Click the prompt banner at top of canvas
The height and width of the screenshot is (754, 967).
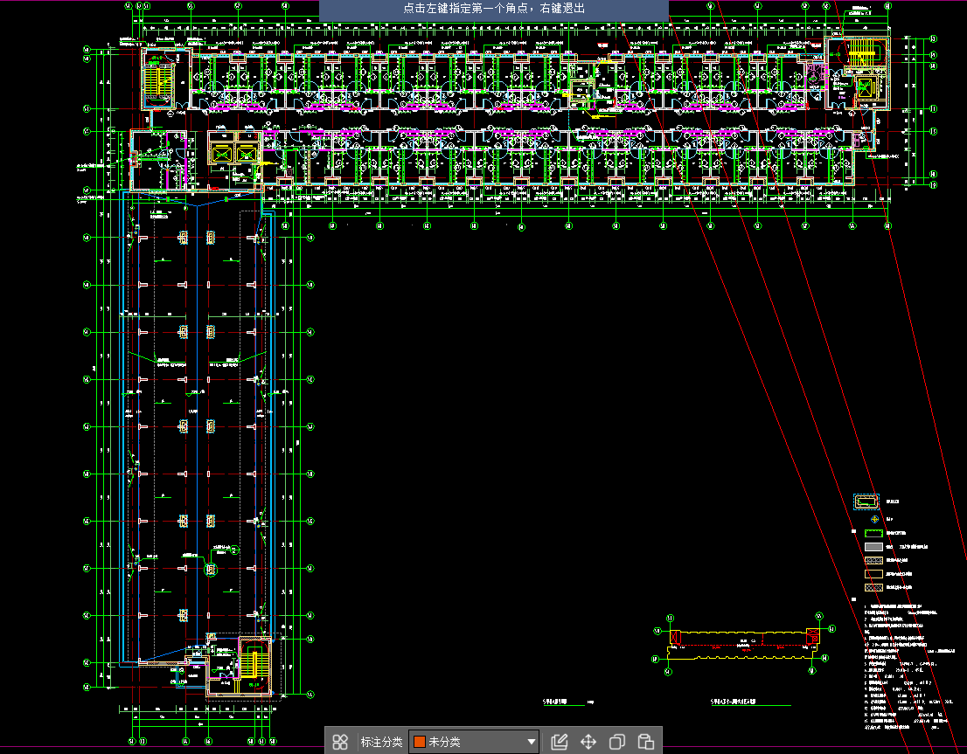(494, 9)
